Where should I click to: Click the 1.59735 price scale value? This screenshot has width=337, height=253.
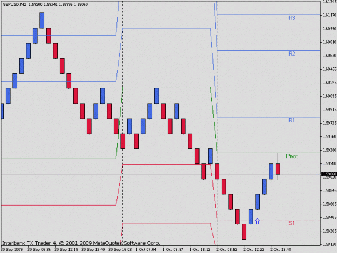tap(329, 123)
